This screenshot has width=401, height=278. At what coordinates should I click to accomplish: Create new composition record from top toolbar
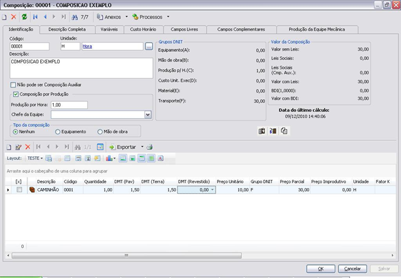click(4, 17)
